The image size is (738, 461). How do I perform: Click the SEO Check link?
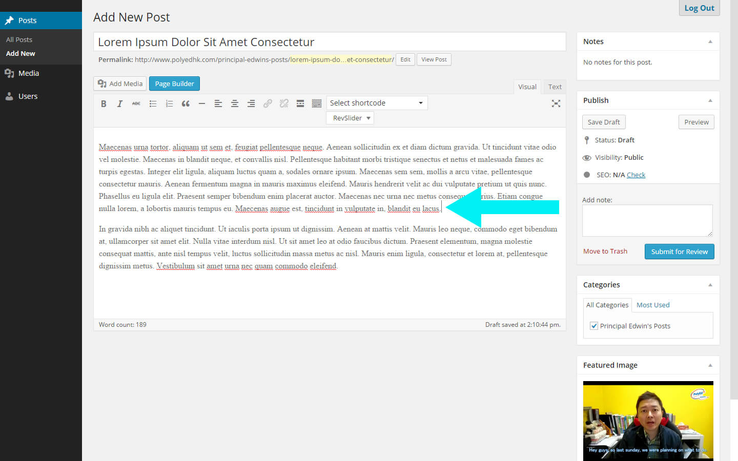[636, 175]
